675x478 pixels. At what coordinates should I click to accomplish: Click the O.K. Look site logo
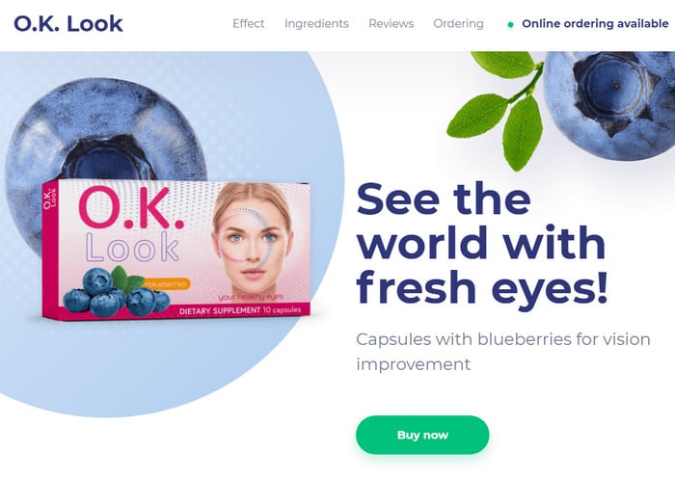click(68, 24)
